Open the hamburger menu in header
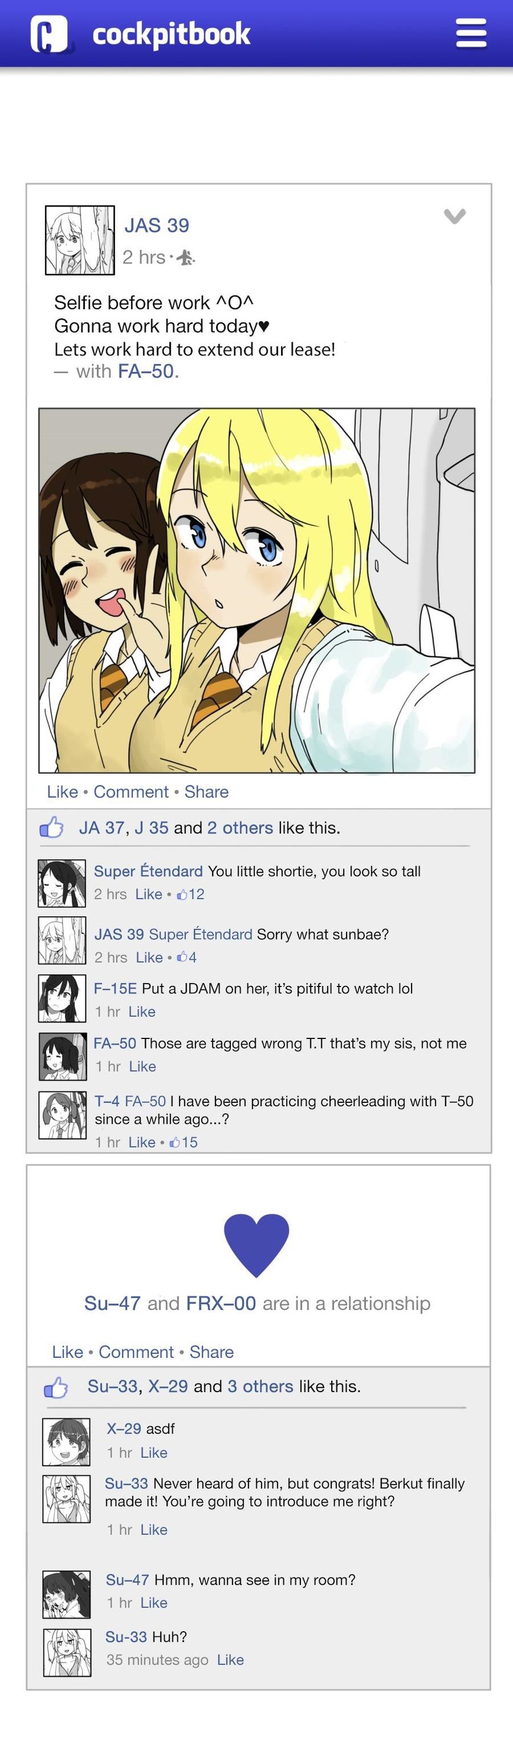This screenshot has width=513, height=1751. point(471,33)
